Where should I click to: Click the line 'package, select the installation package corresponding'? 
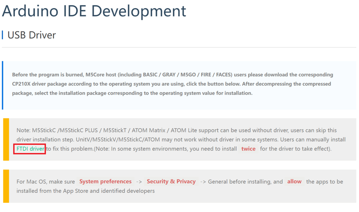coord(132,93)
